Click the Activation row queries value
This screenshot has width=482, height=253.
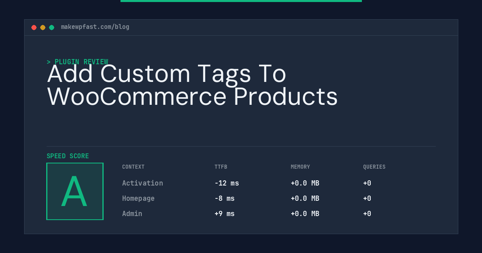tap(367, 183)
